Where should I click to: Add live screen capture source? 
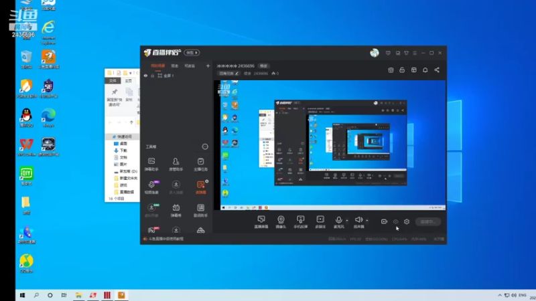pyautogui.click(x=261, y=222)
